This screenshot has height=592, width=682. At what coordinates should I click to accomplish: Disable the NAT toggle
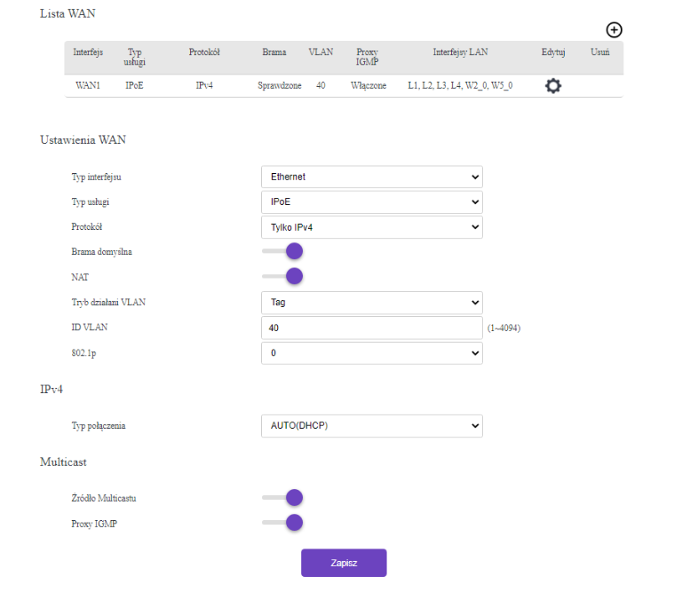[283, 277]
